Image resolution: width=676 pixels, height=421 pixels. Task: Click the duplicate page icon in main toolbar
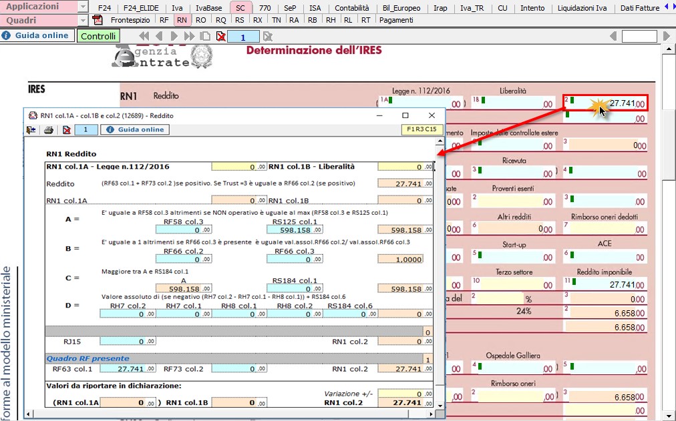coord(205,37)
